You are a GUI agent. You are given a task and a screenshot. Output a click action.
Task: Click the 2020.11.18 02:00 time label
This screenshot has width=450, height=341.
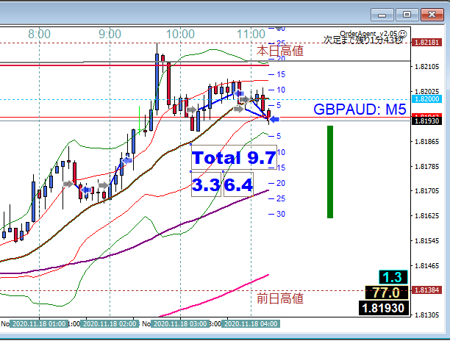[110, 324]
